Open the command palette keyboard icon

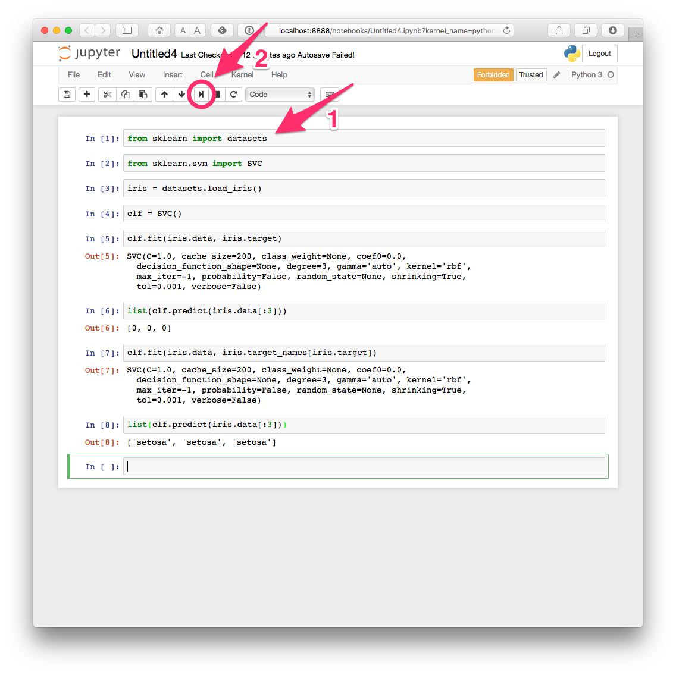329,94
